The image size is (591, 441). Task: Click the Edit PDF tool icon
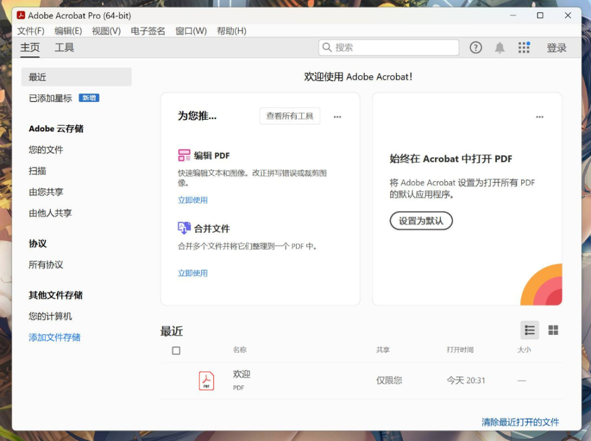point(184,156)
